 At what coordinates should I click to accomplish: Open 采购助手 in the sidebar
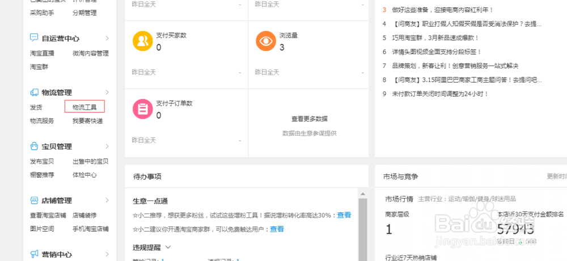click(x=42, y=13)
